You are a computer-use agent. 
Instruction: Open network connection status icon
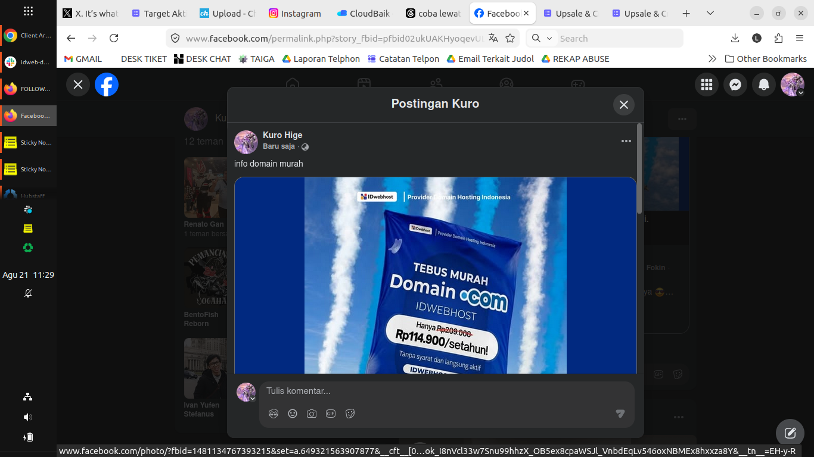pos(28,397)
